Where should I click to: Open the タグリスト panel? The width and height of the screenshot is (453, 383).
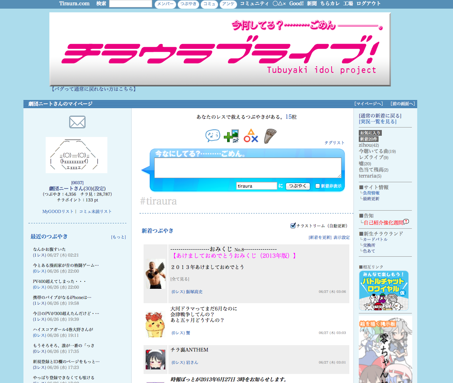click(x=335, y=142)
